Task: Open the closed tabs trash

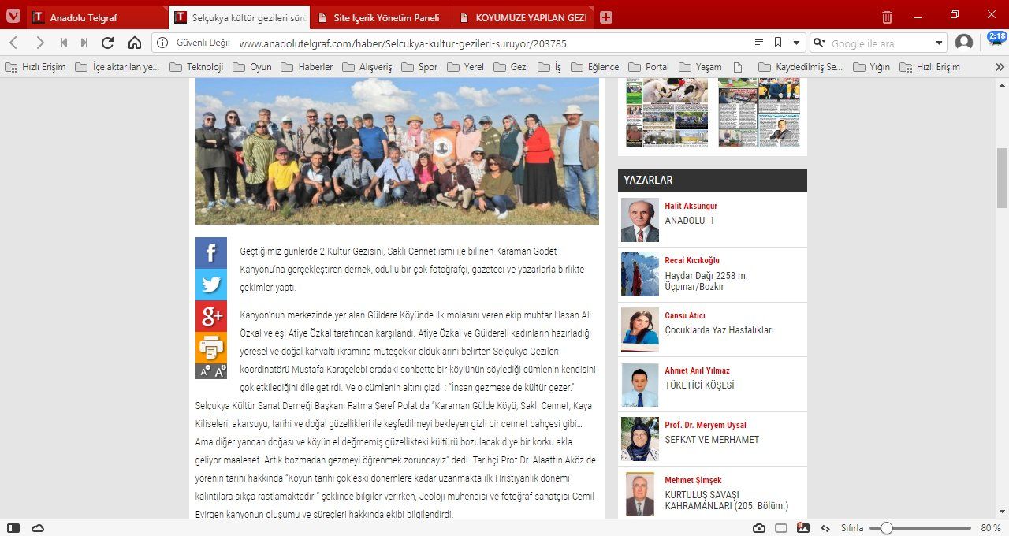Action: 887,17
